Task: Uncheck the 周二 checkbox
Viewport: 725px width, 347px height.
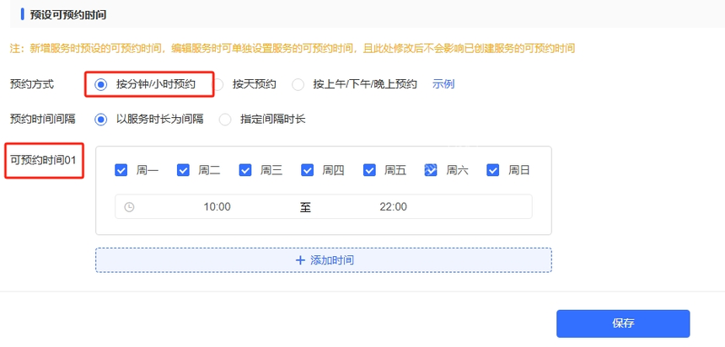Action: [183, 170]
